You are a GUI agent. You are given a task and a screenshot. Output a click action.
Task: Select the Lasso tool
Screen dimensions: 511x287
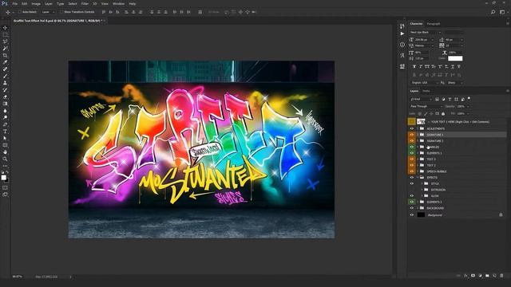(5, 41)
